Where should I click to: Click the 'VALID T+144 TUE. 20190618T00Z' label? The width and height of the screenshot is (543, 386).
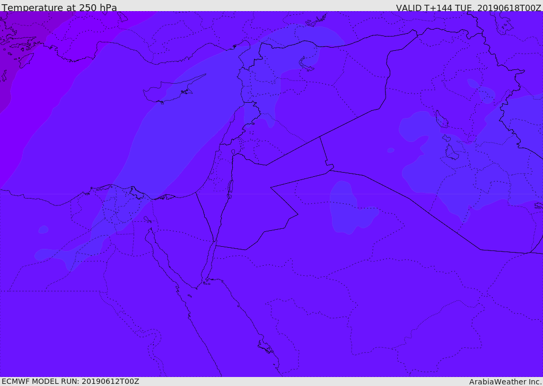click(469, 7)
